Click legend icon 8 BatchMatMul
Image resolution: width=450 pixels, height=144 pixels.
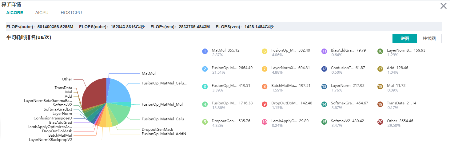coord(265,87)
